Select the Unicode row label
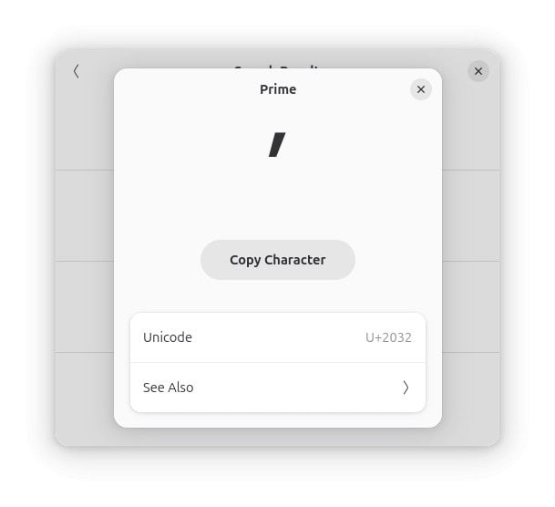This screenshot has width=555, height=507. pyautogui.click(x=168, y=337)
